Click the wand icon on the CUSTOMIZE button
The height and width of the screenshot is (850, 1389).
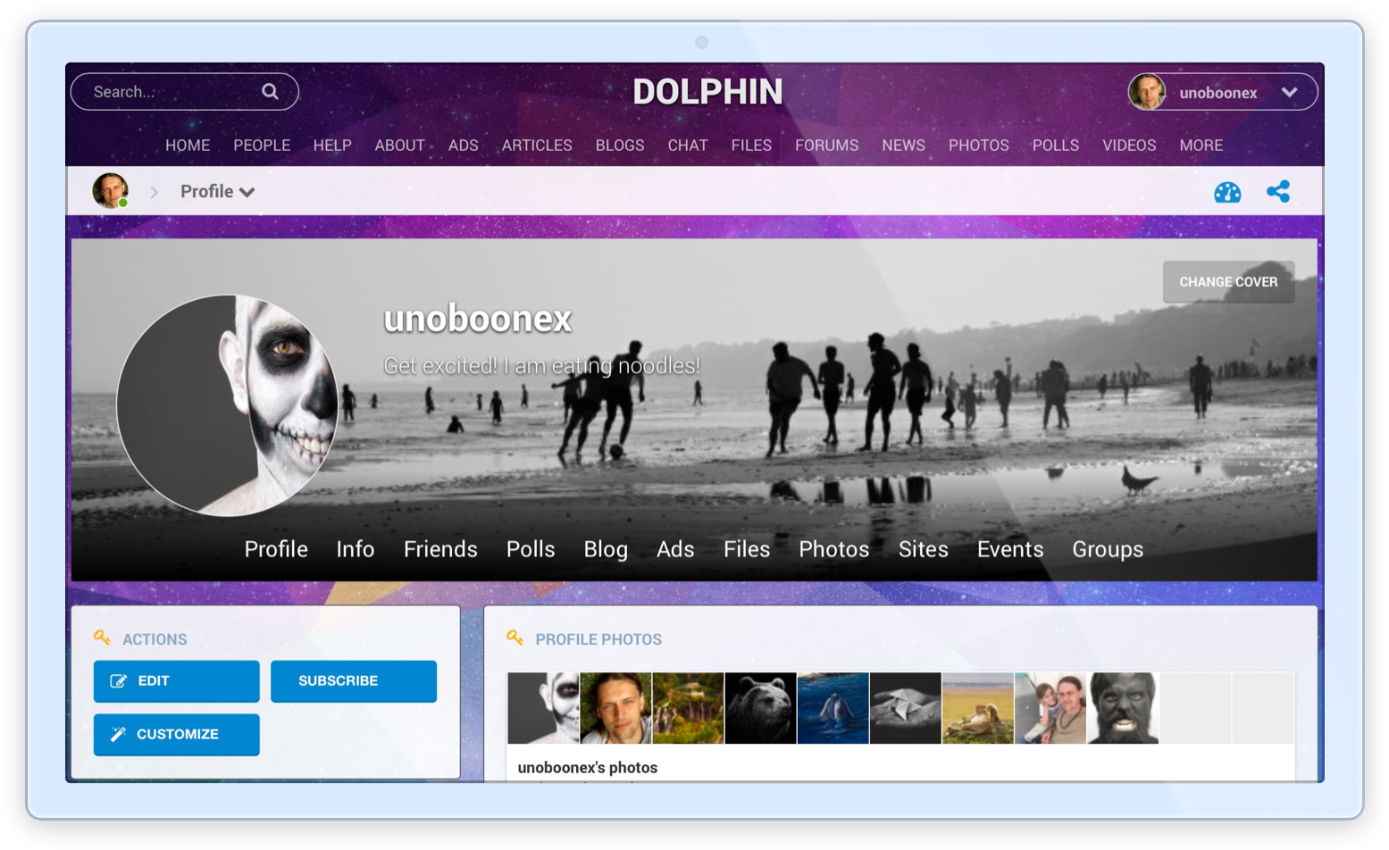click(119, 734)
